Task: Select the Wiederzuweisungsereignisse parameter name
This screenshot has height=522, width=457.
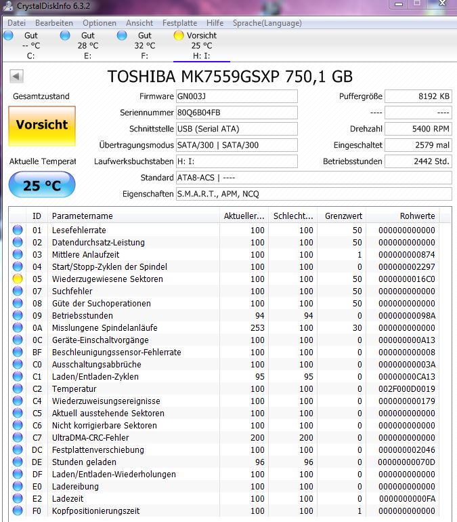Action: 106,401
